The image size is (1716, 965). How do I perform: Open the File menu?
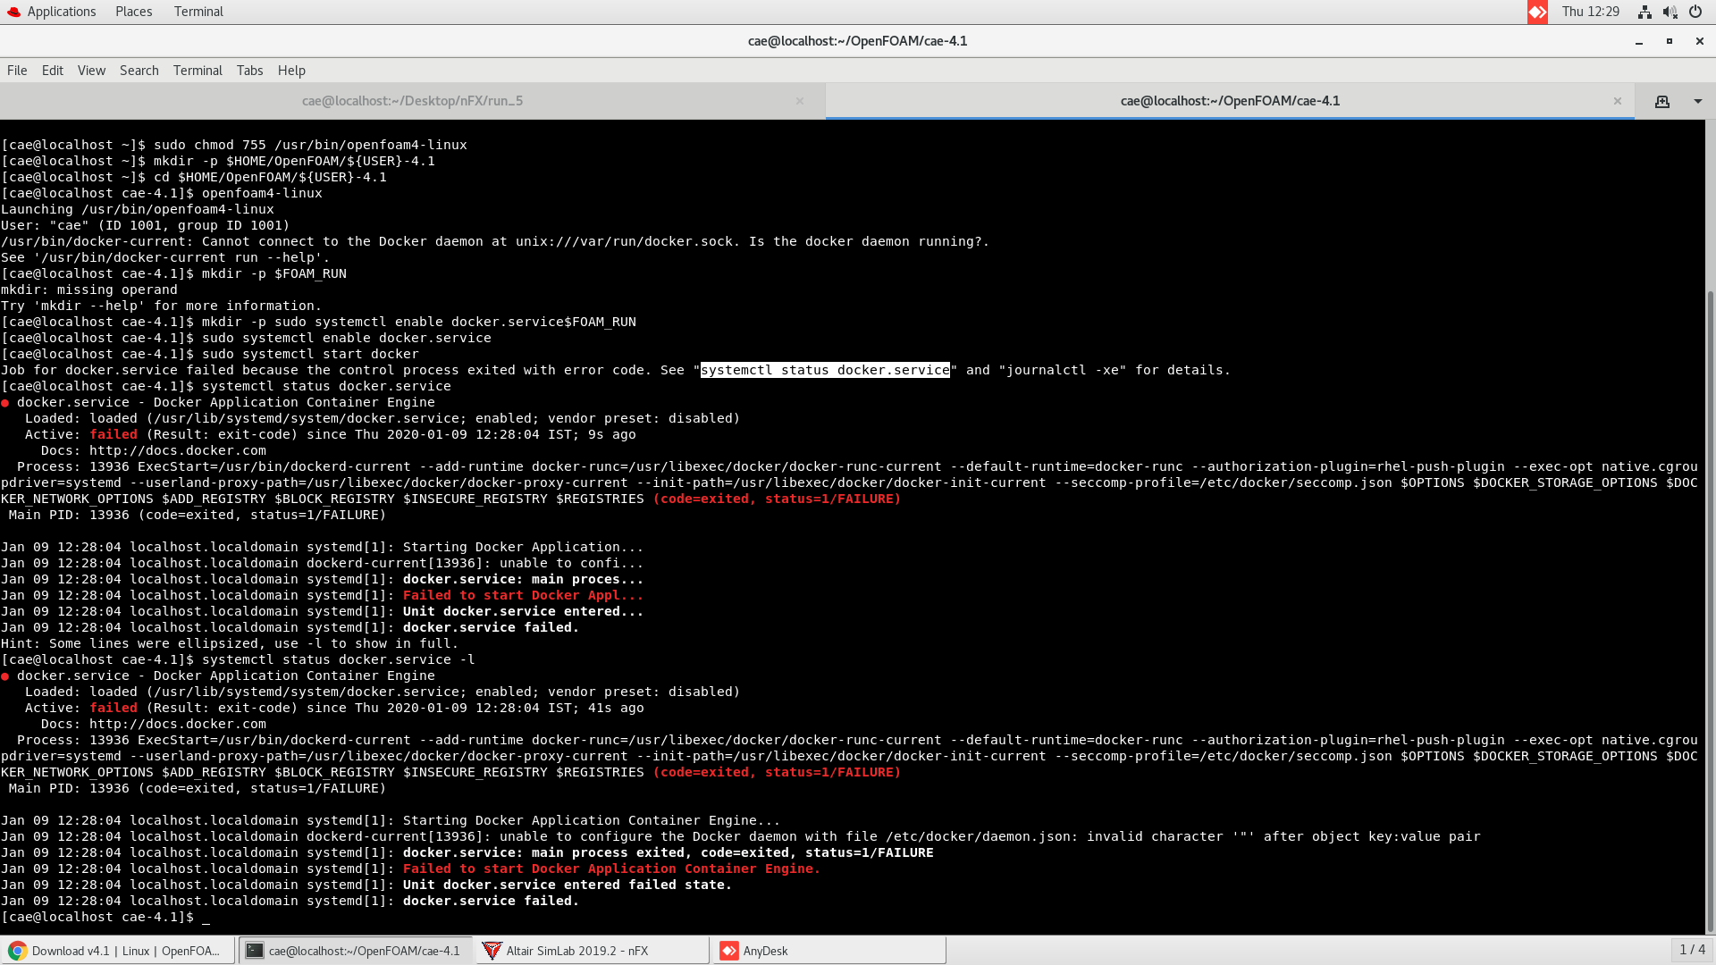coord(17,71)
